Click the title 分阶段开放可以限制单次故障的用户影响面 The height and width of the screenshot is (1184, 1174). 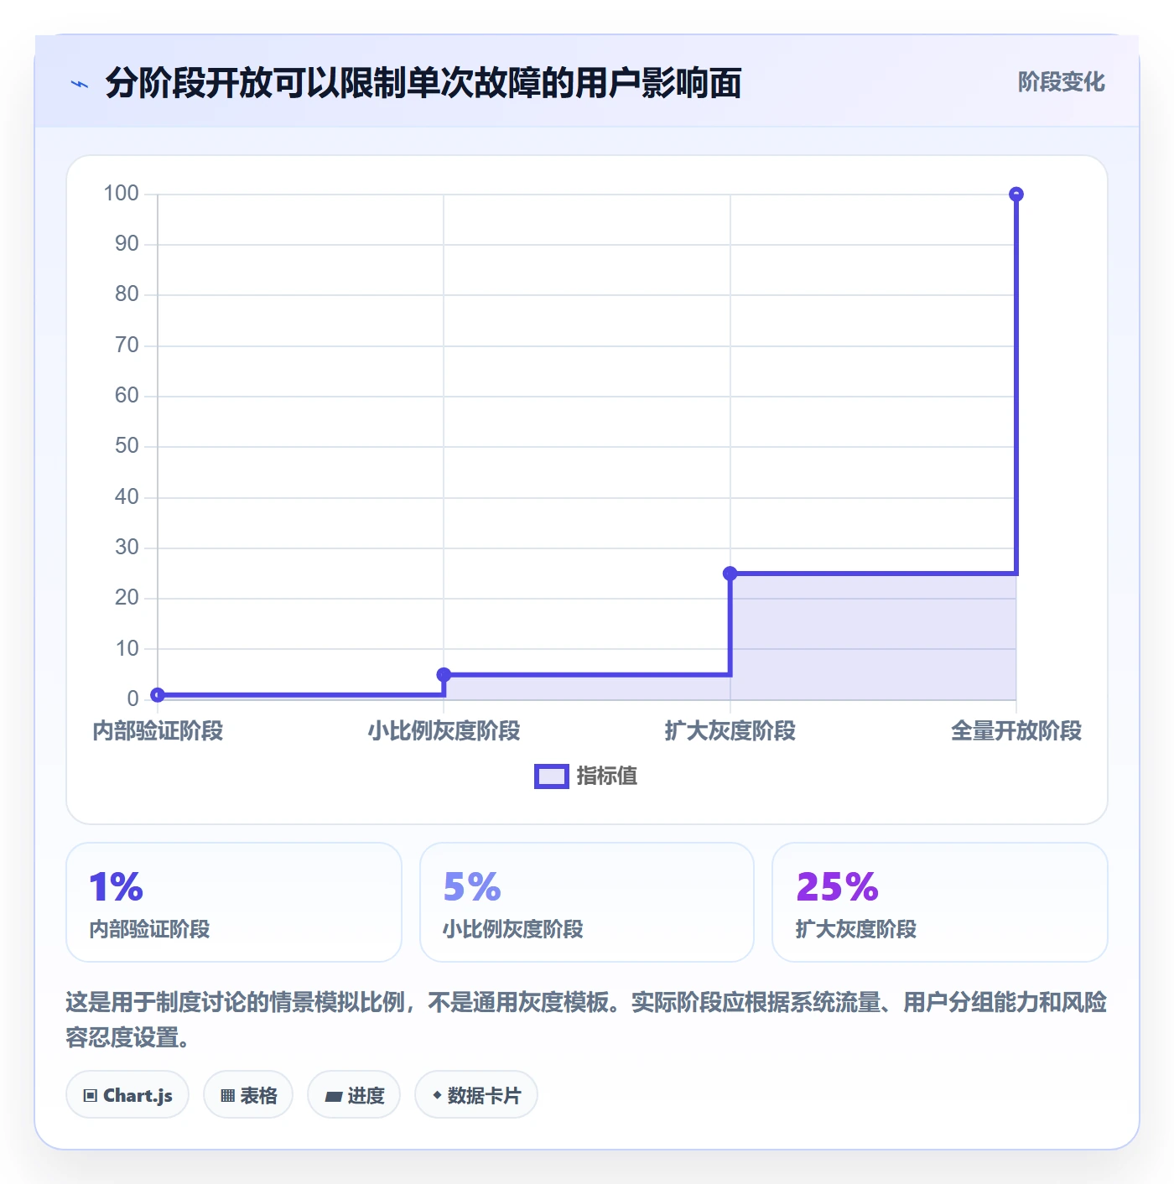point(423,83)
